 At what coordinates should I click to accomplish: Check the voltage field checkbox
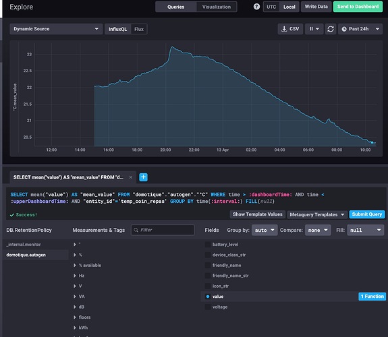(208, 307)
